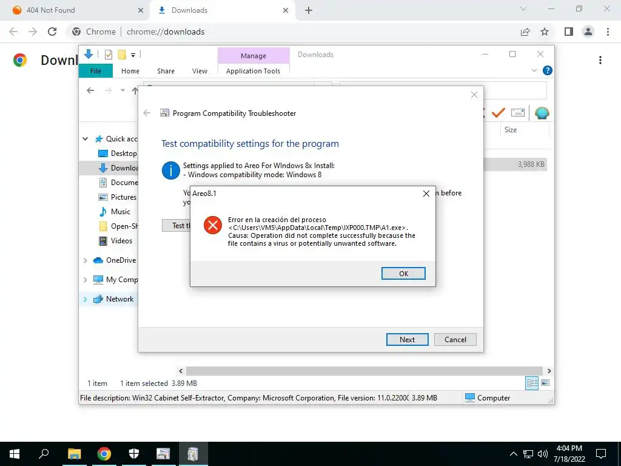Select the Application Tools ribbon tab
This screenshot has width=621, height=466.
(253, 71)
